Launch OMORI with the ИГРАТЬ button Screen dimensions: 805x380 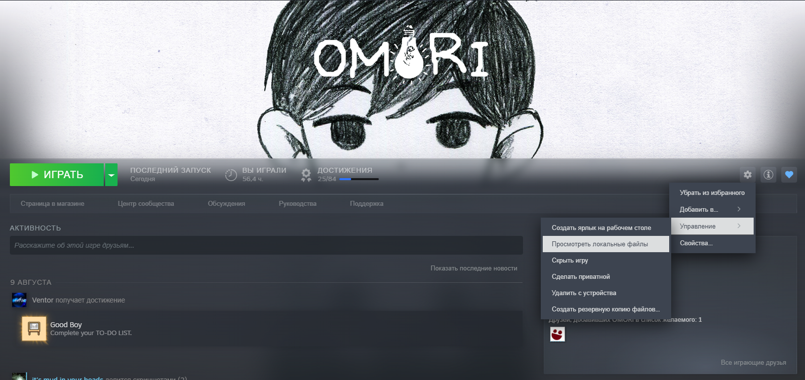[x=57, y=175]
